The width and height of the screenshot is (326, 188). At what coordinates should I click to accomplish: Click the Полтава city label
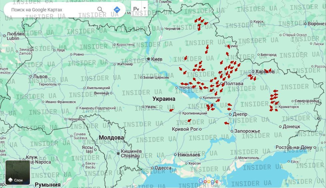(x=233, y=84)
